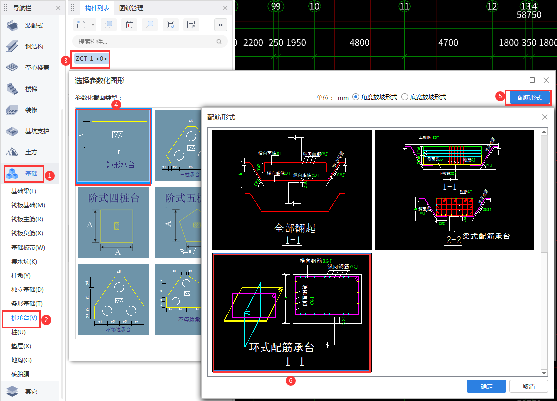Select 筏板主筋(R) item
The image size is (557, 401).
27,219
